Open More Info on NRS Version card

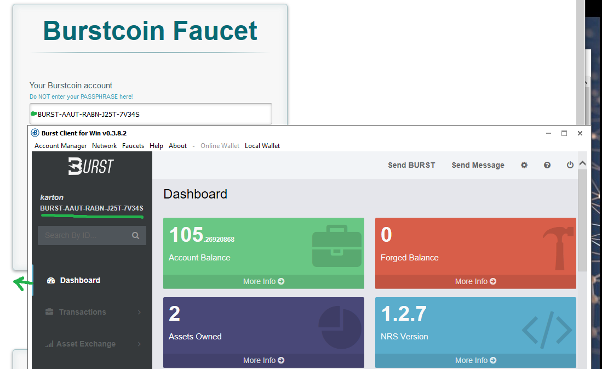(475, 360)
